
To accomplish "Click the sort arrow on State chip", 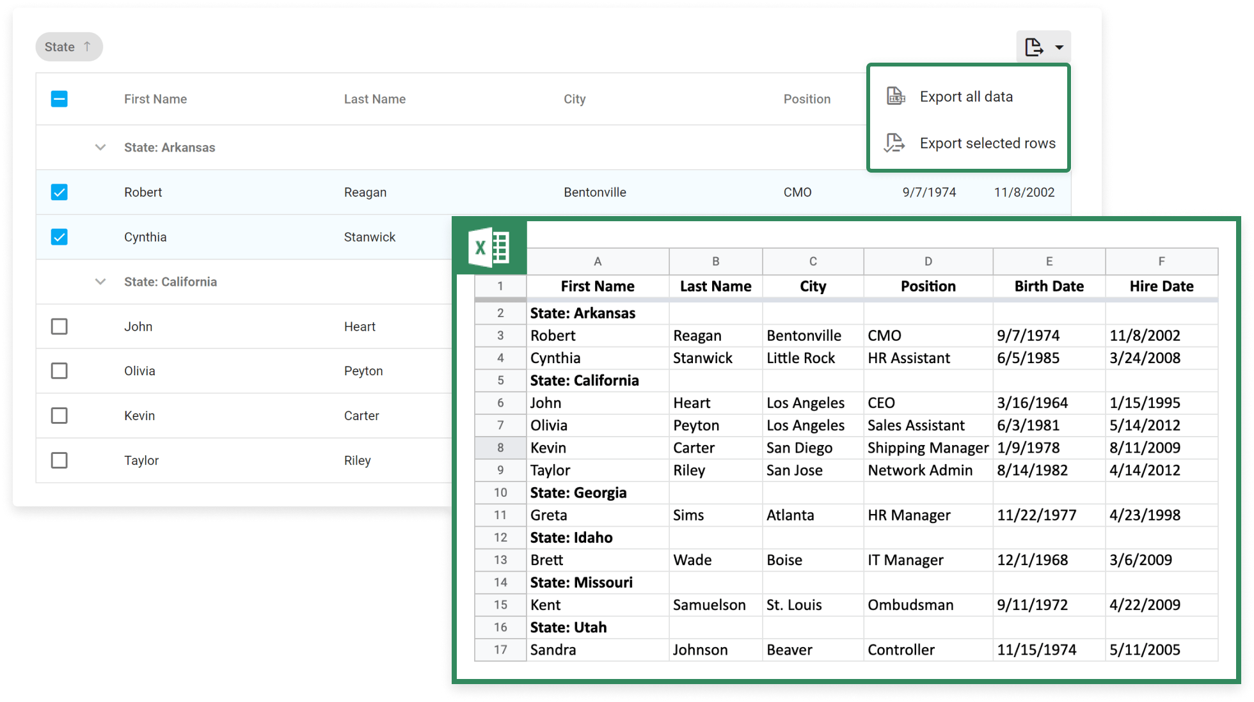I will [88, 46].
